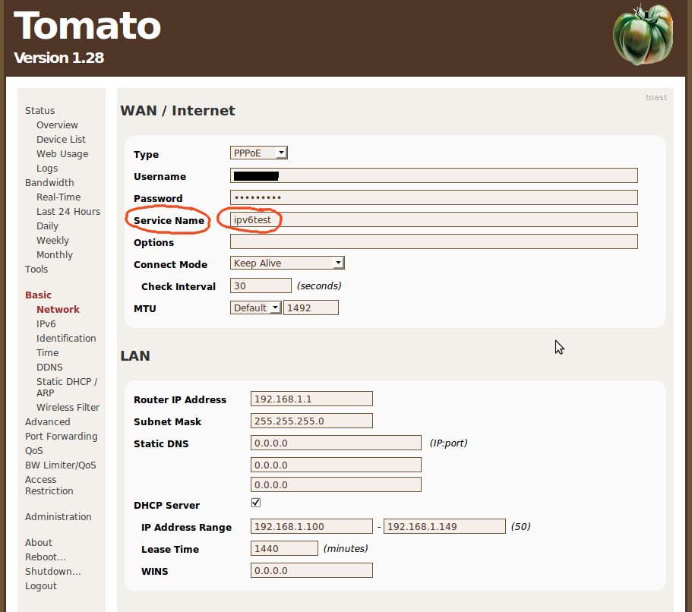Click IP range end field 192.168.1.149
692x612 pixels.
click(x=444, y=526)
